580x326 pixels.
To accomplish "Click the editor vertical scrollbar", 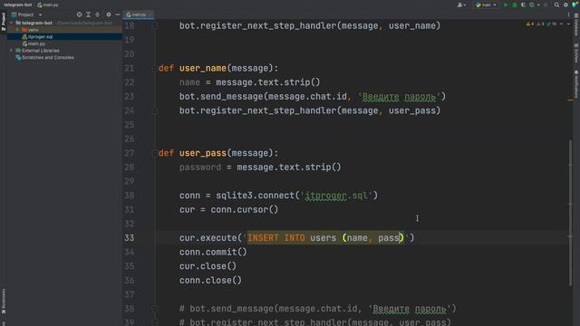I will 570,213.
